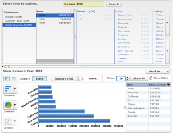This screenshot has height=134, width=173.
Task: Click the Texas row in State table
Action: click(x=148, y=89)
